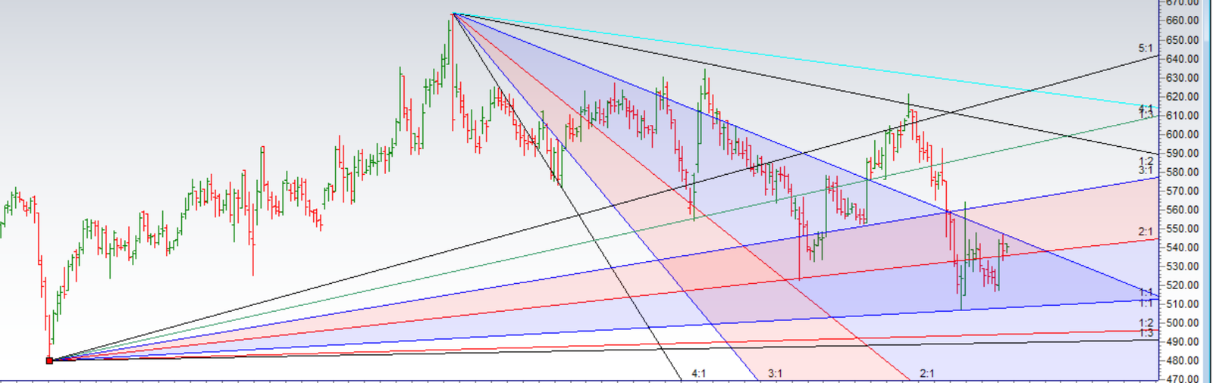1213x383 pixels.
Task: Click 480.00 on the price axis
Action: coord(1183,361)
